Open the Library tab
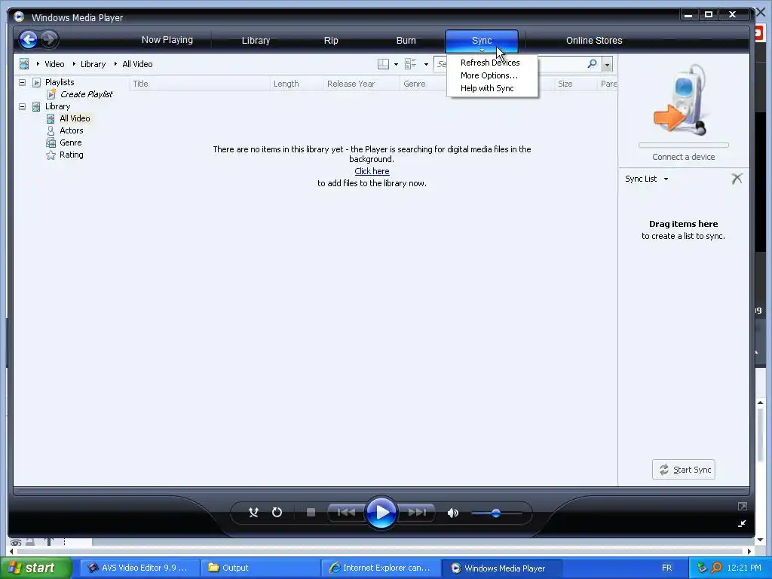Screen dimensions: 772x579 click(x=256, y=41)
